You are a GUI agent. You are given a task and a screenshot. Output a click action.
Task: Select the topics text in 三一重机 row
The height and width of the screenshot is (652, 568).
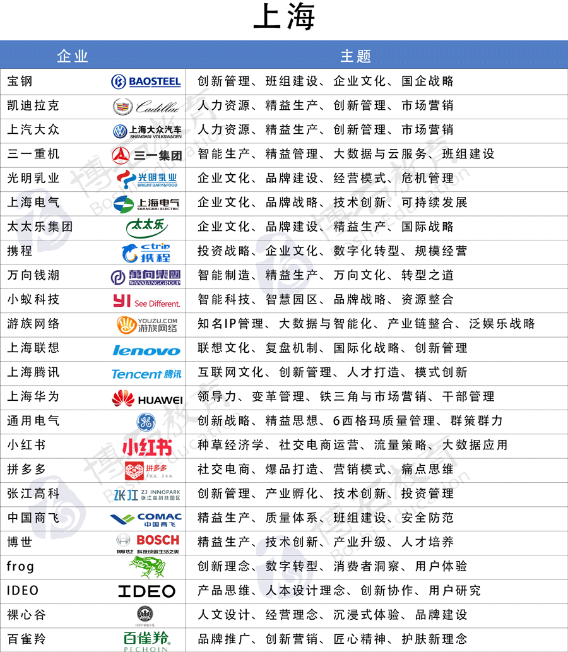(346, 155)
